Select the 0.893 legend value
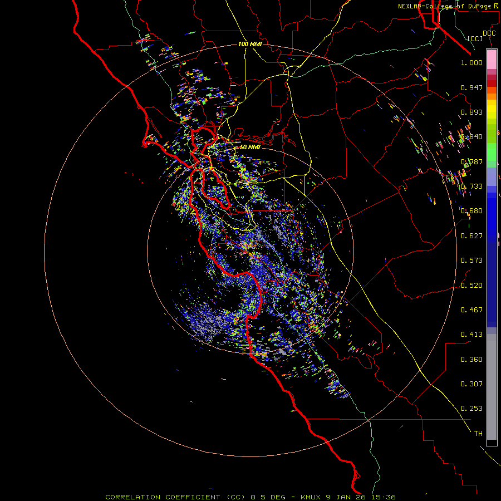 click(471, 112)
